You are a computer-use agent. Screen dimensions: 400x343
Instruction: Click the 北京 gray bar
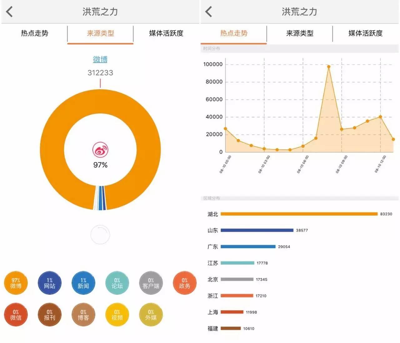point(237,279)
